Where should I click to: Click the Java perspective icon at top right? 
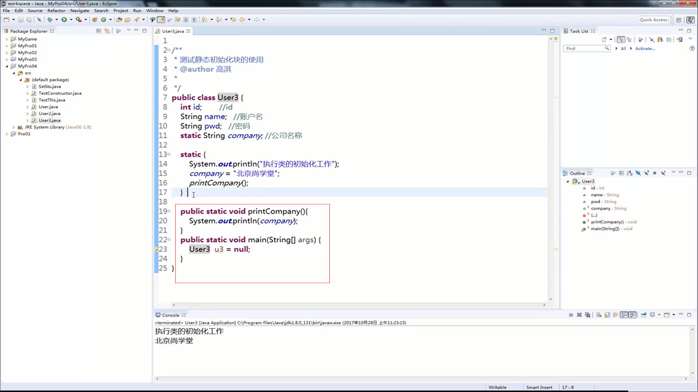(690, 20)
